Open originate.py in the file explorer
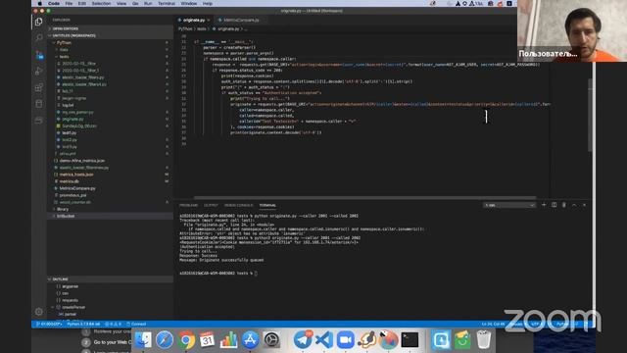This screenshot has width=627, height=353. click(111, 119)
